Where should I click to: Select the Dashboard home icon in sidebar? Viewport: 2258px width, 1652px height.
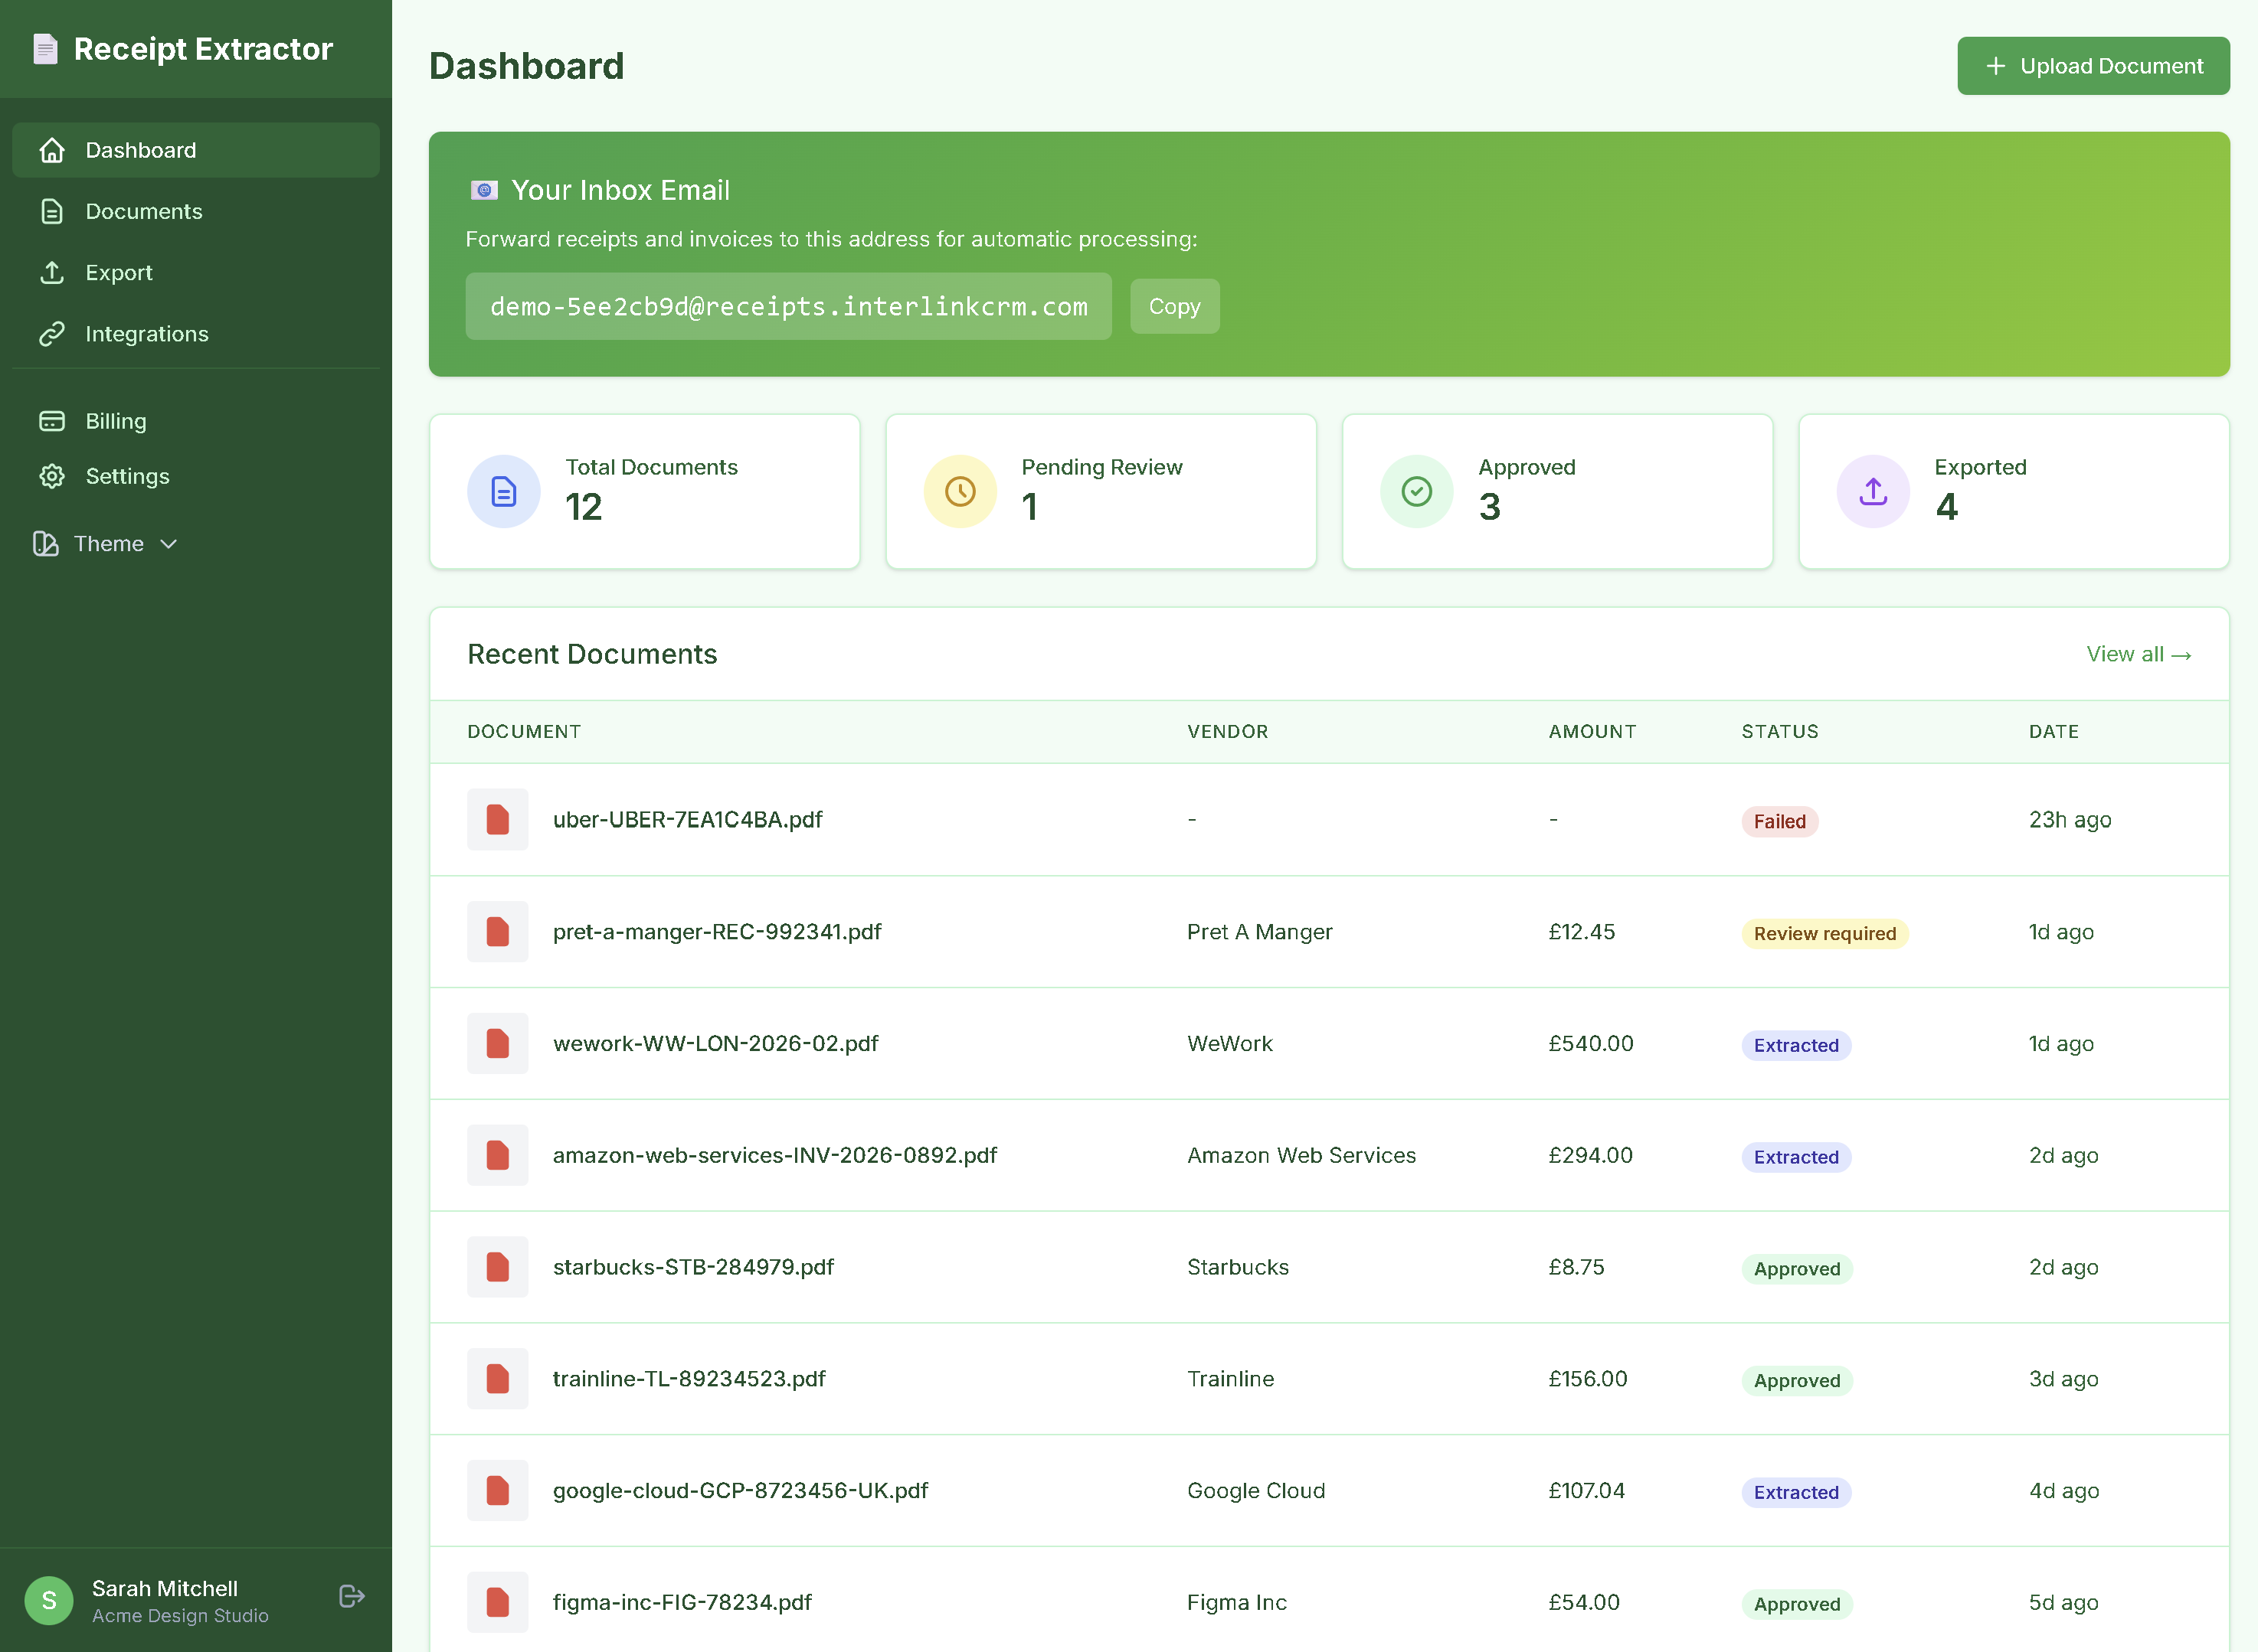(52, 150)
